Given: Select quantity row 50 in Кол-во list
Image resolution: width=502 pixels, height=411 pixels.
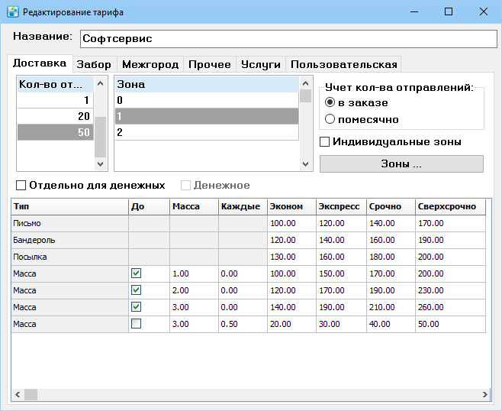Looking at the screenshot, I should pyautogui.click(x=56, y=132).
